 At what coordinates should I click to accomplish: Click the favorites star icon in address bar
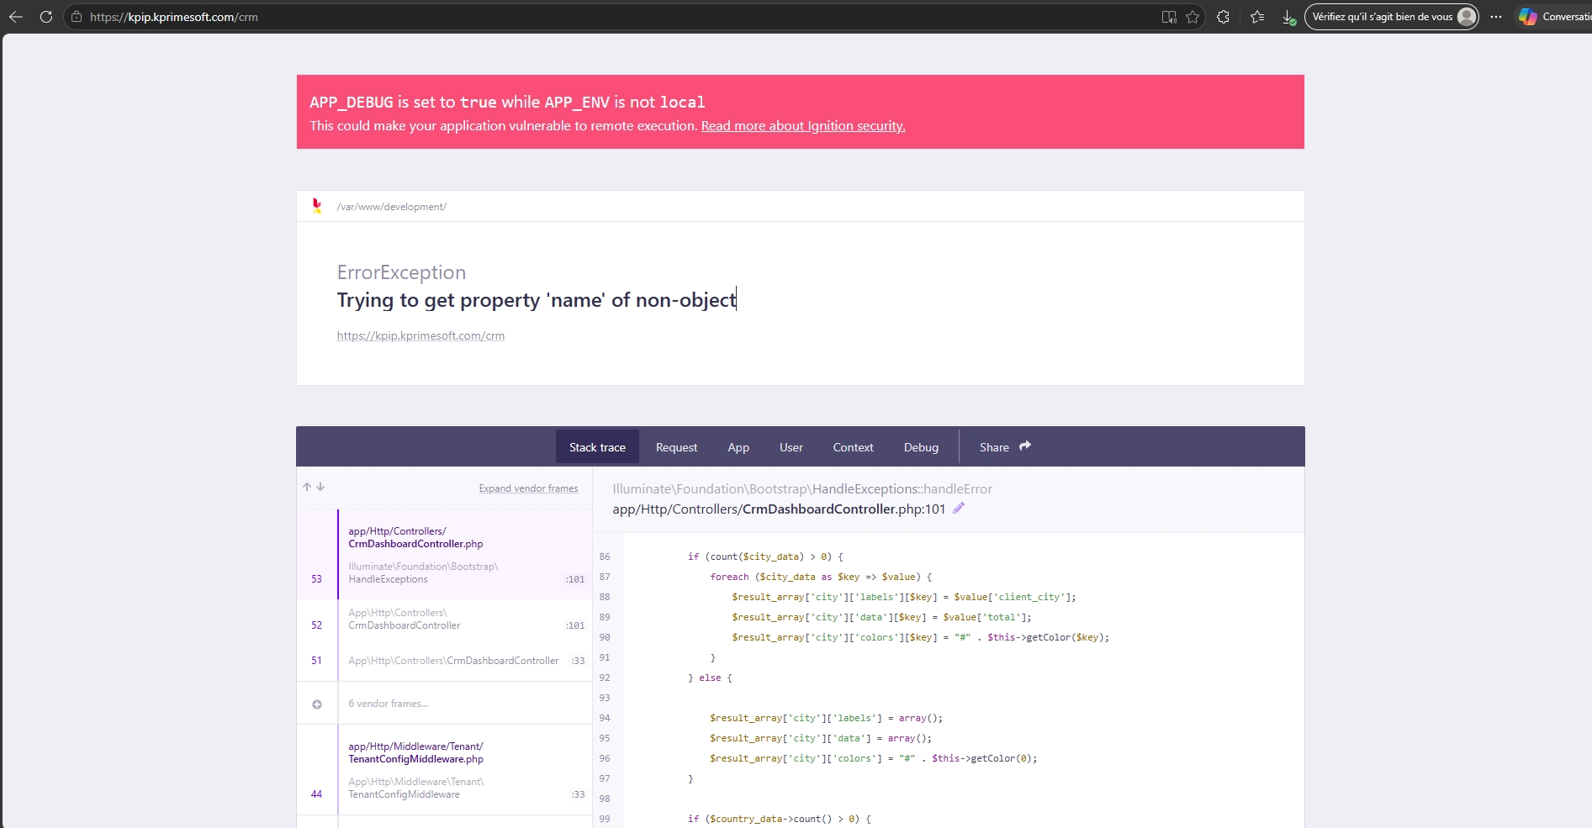[1193, 17]
